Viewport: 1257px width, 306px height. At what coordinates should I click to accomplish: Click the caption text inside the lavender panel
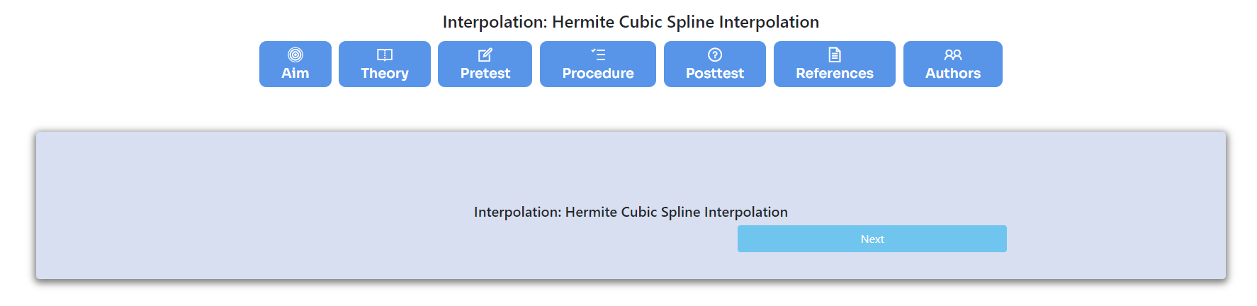tap(631, 212)
